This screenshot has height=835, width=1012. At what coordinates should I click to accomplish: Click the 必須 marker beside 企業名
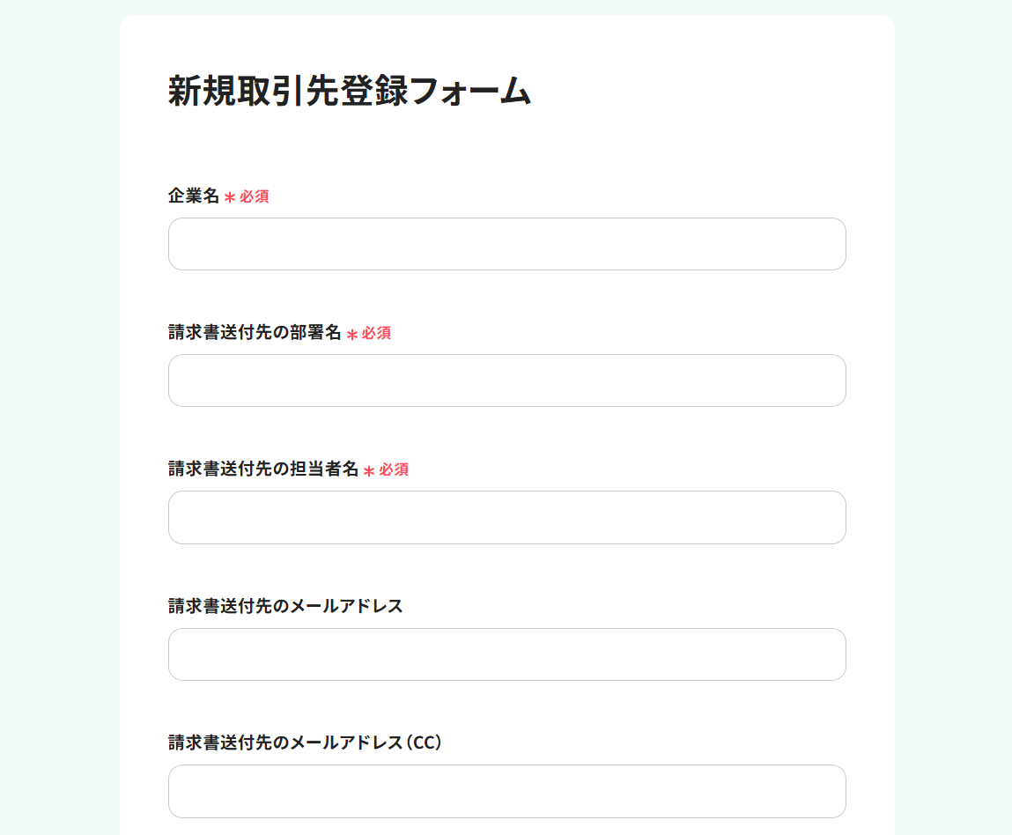pyautogui.click(x=255, y=196)
